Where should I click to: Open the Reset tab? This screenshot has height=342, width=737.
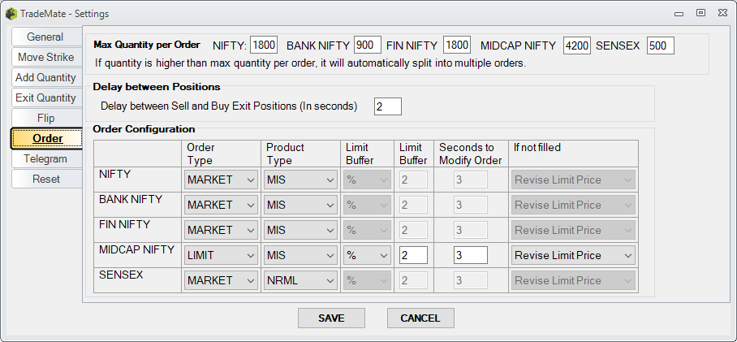pyautogui.click(x=46, y=179)
